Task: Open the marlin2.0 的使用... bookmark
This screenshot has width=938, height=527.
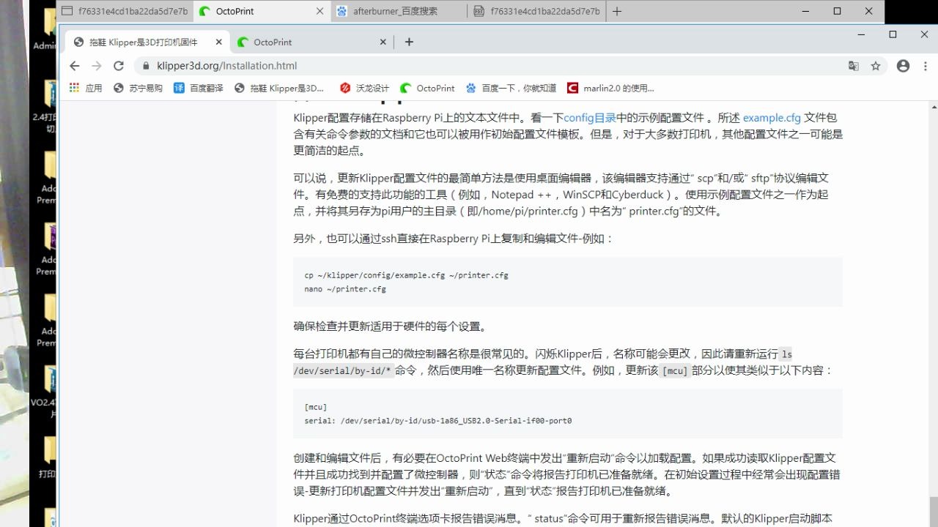Action: [x=611, y=88]
